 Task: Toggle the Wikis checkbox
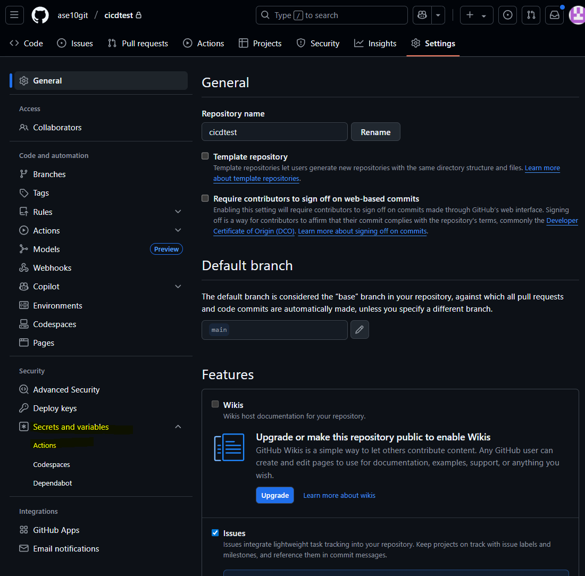coord(215,404)
